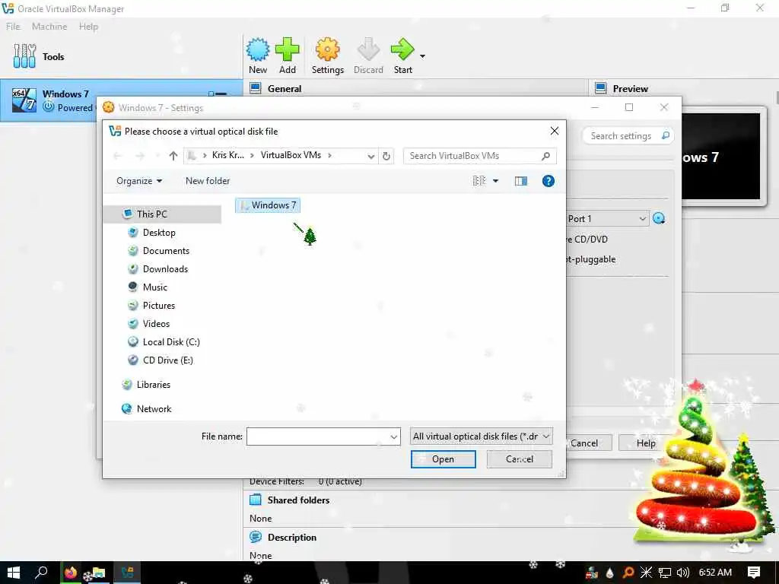Open the Organize dropdown menu
The image size is (779, 584).
[x=139, y=181]
